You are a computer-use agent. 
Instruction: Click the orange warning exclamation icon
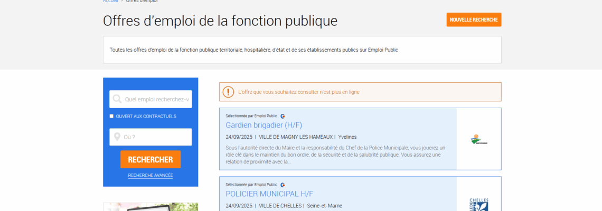(228, 92)
